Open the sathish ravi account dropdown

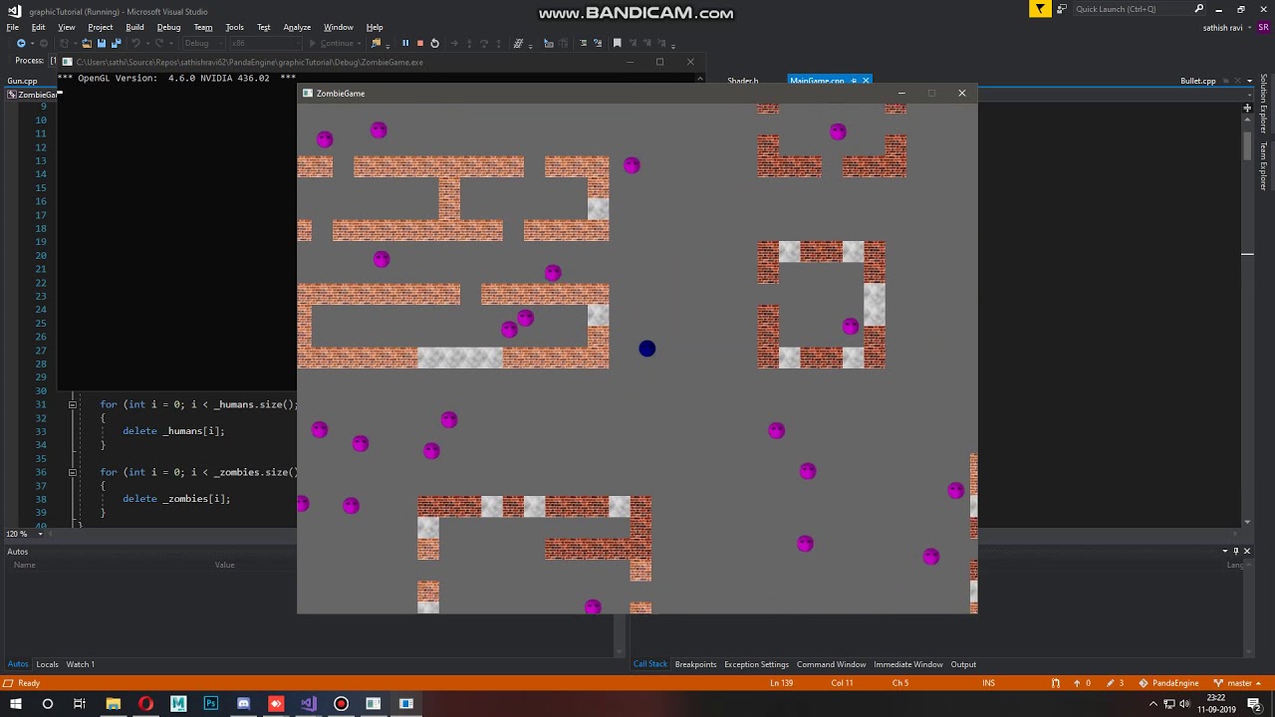coord(1226,27)
